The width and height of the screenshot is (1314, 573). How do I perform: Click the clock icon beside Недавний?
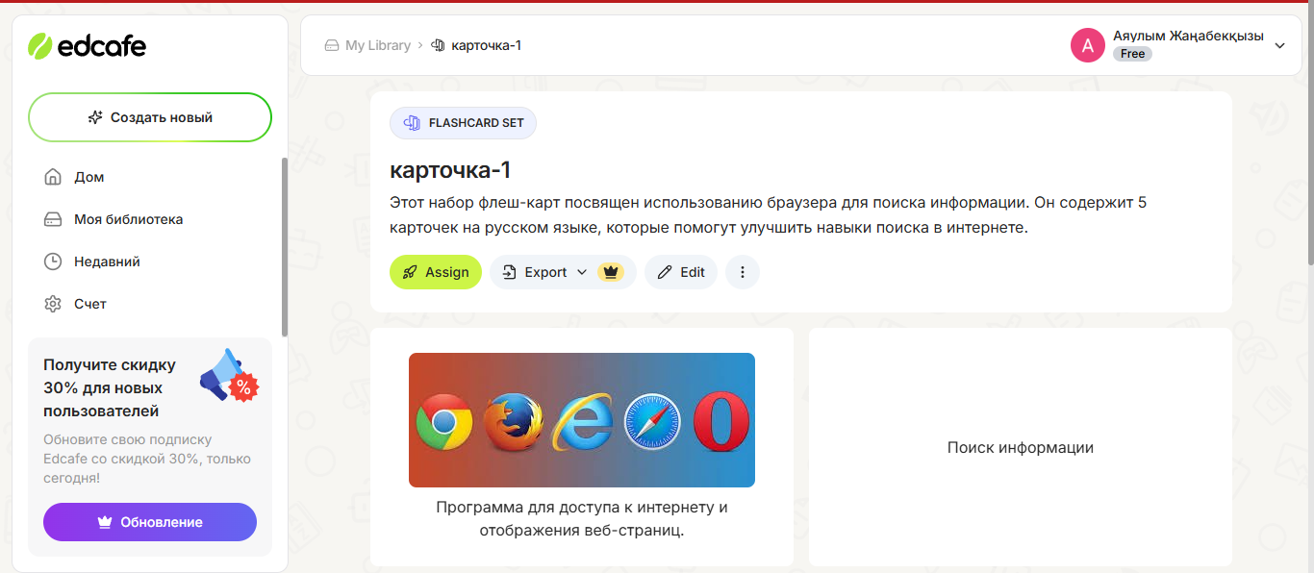tap(53, 262)
